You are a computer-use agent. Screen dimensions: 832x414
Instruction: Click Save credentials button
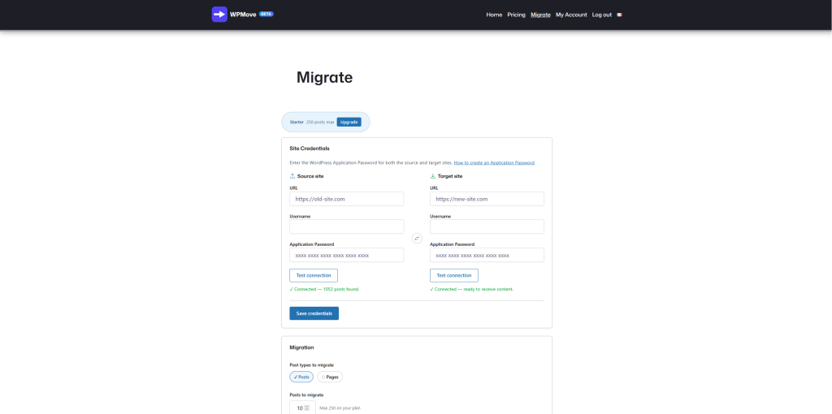click(x=314, y=313)
